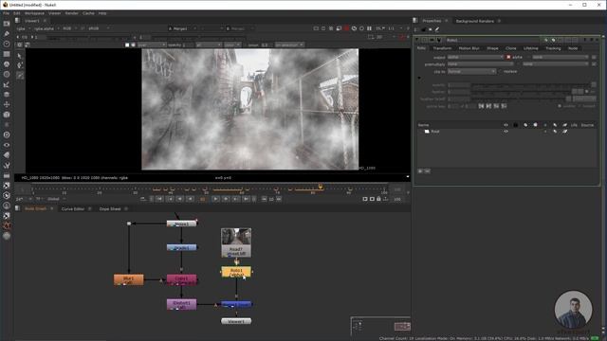Open viewer input A Merge1 dropdown
This screenshot has width=607, height=341.
(x=182, y=28)
